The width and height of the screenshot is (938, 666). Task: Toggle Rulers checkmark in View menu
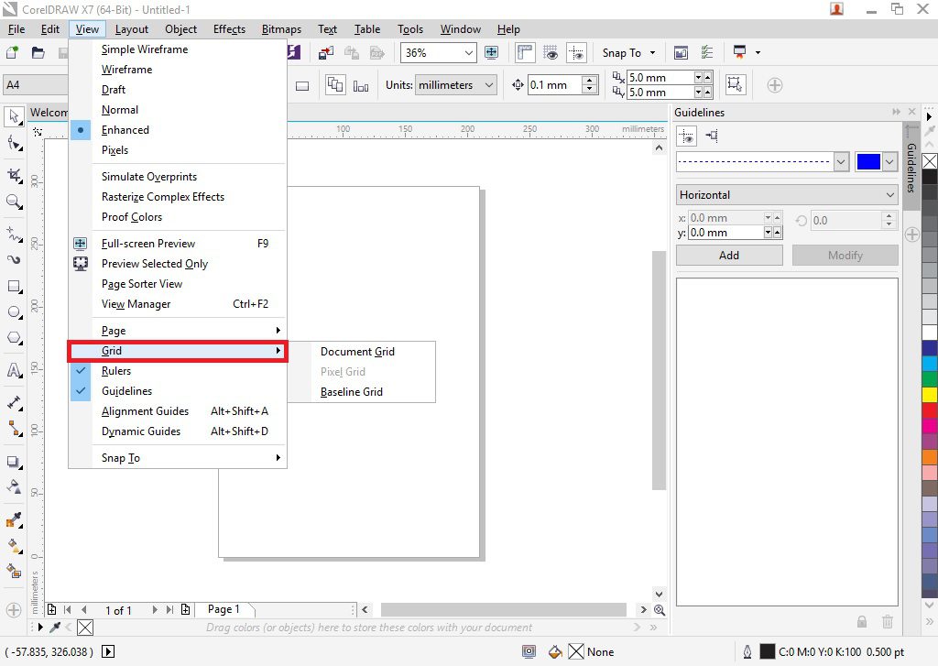[81, 371]
